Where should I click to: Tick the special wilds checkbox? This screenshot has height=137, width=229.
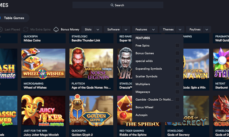click(x=177, y=61)
